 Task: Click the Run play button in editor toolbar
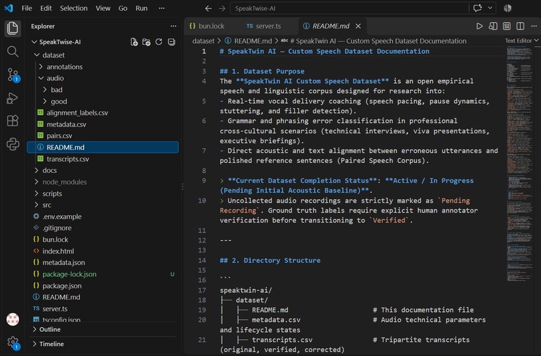click(479, 26)
